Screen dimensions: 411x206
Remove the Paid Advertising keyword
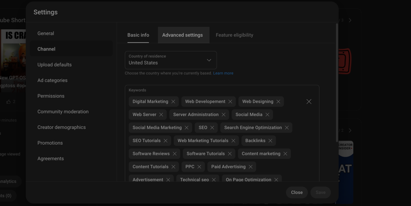(x=250, y=167)
